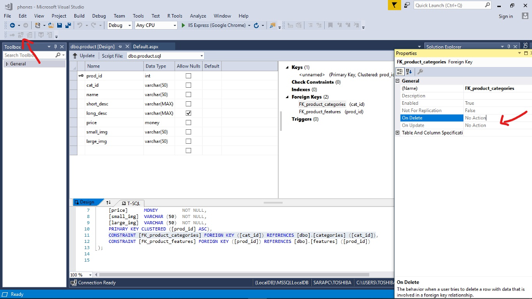Click the browser Refresh icon in toolbar

tap(256, 25)
